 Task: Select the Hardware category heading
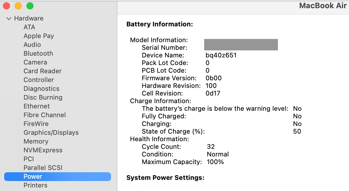point(29,18)
